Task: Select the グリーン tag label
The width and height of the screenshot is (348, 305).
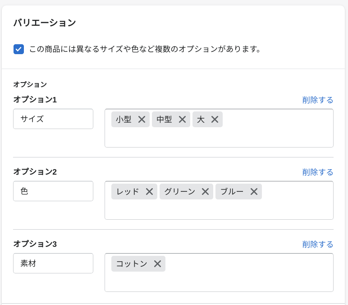Action: point(180,191)
